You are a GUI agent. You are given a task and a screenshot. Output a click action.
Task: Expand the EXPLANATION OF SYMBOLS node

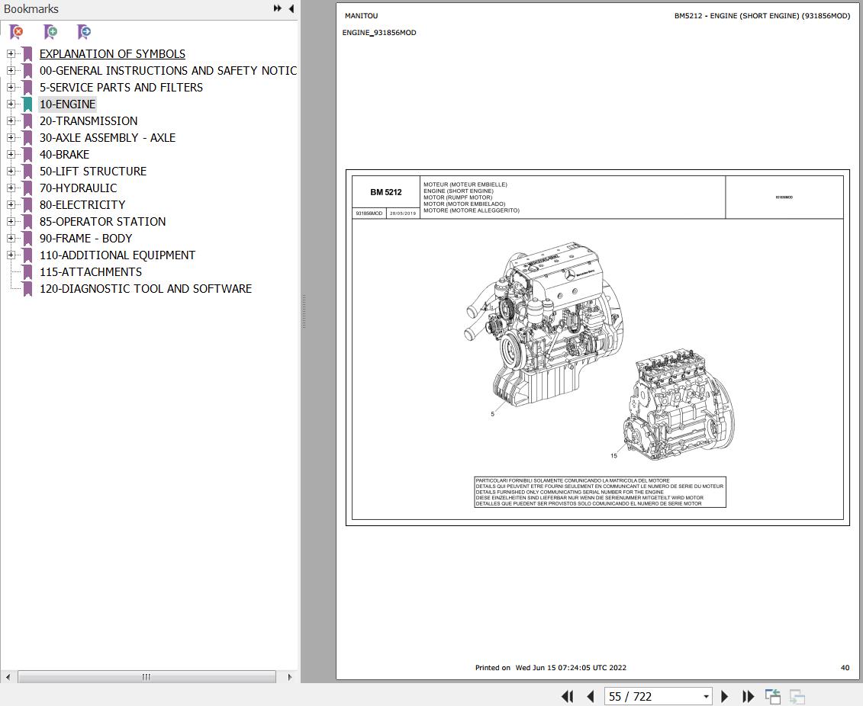11,54
